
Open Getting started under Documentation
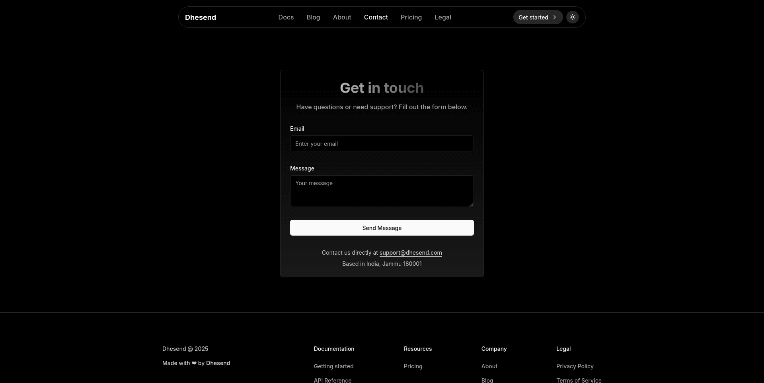point(333,366)
